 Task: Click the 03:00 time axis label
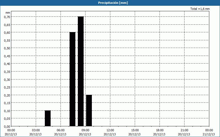[x=36, y=130]
